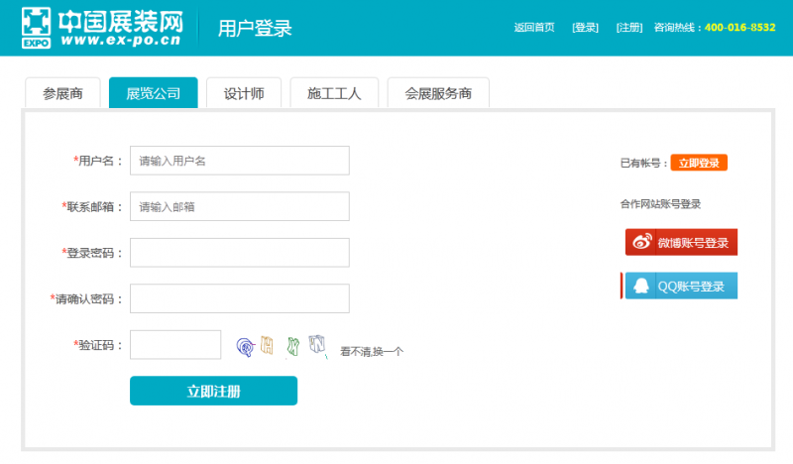Click the 用户名 input field
The image size is (793, 464).
pos(239,161)
